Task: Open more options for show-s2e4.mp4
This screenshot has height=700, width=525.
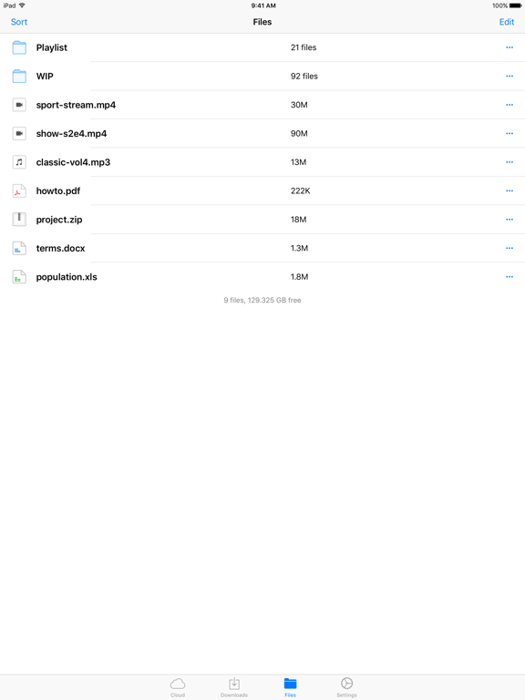Action: click(x=510, y=133)
